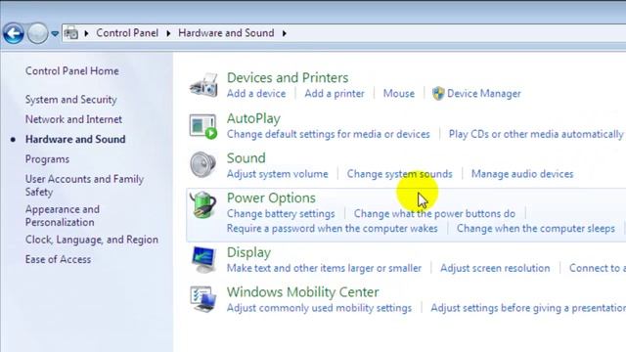
Task: Click the Devices and Printers icon
Action: 203,85
